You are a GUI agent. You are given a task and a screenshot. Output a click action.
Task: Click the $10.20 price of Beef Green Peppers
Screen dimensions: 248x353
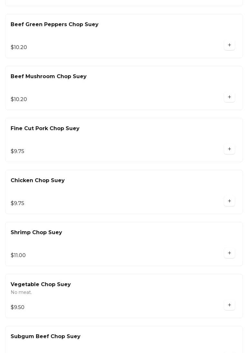[19, 47]
